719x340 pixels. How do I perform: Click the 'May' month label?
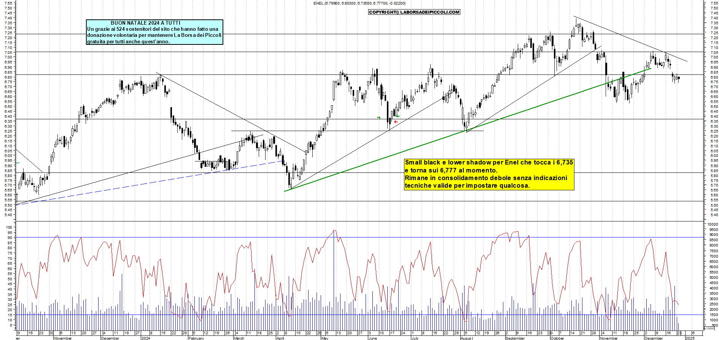(x=325, y=338)
